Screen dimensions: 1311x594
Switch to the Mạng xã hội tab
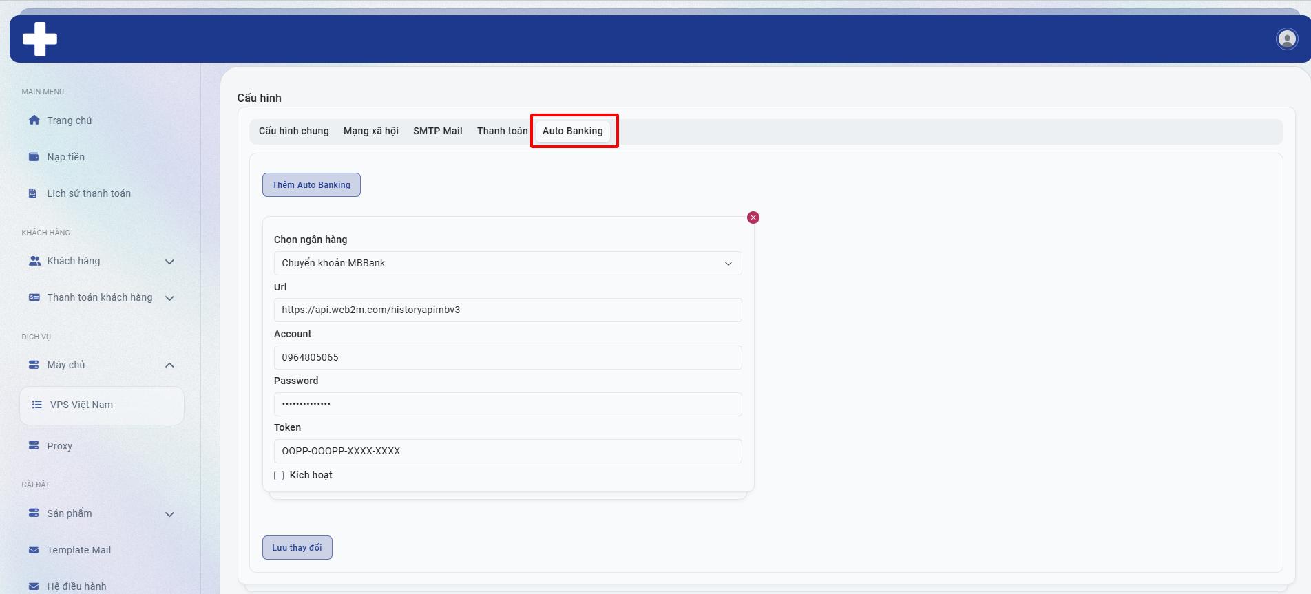[371, 131]
